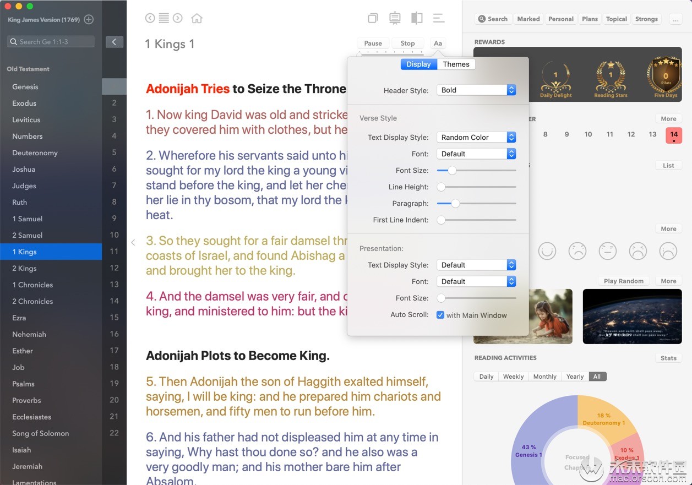Screen dimensions: 692x485
Task: Select 2 Chronicles in book list
Action: 51,301
